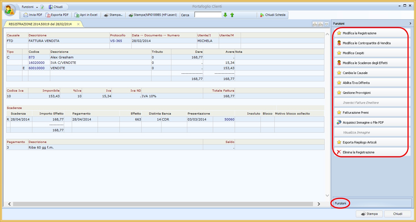Click the green down arrow search-next icon
This screenshot has width=416, height=222.
click(x=225, y=15)
